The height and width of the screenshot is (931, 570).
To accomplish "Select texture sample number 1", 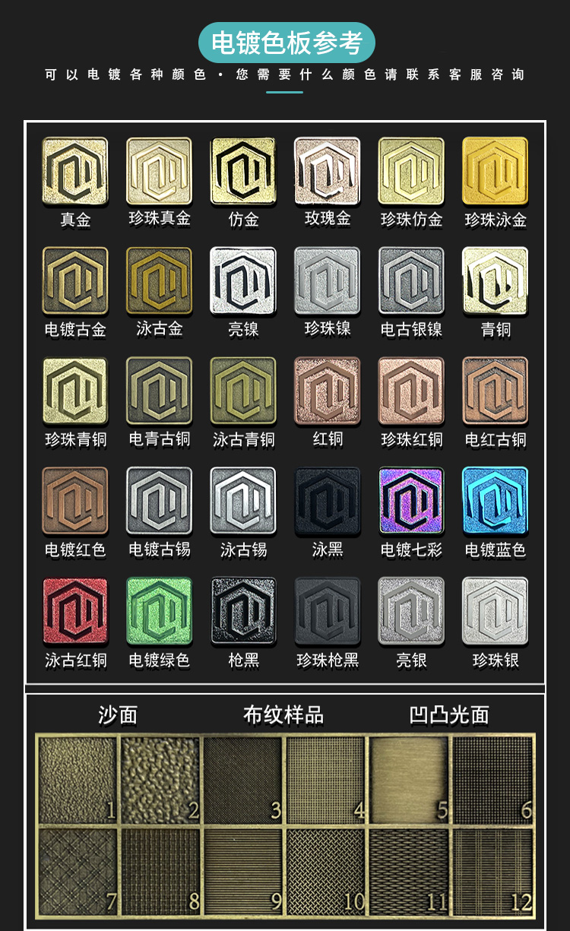I will [x=77, y=780].
